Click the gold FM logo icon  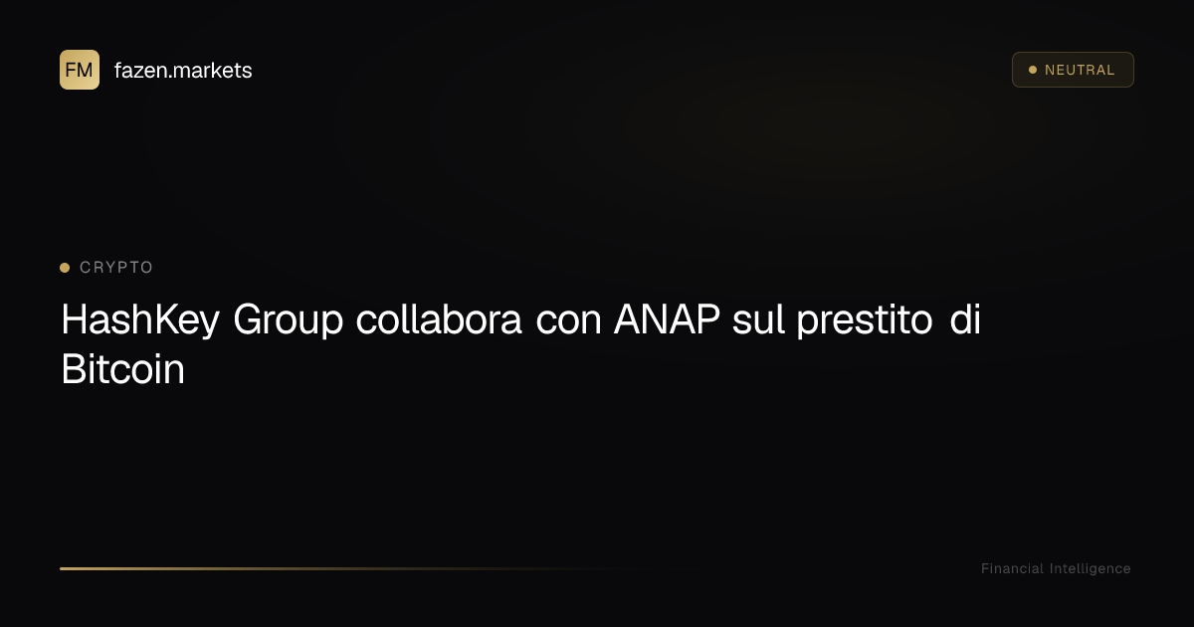click(80, 70)
